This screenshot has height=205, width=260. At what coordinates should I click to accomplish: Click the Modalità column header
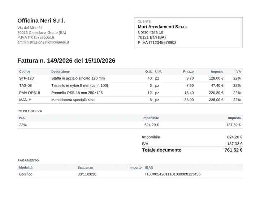click(x=26, y=168)
